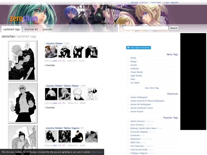207x155 pixels.
Task: Open first small thumbnail in Jujutsu Kaisen row
Action: coord(51,52)
